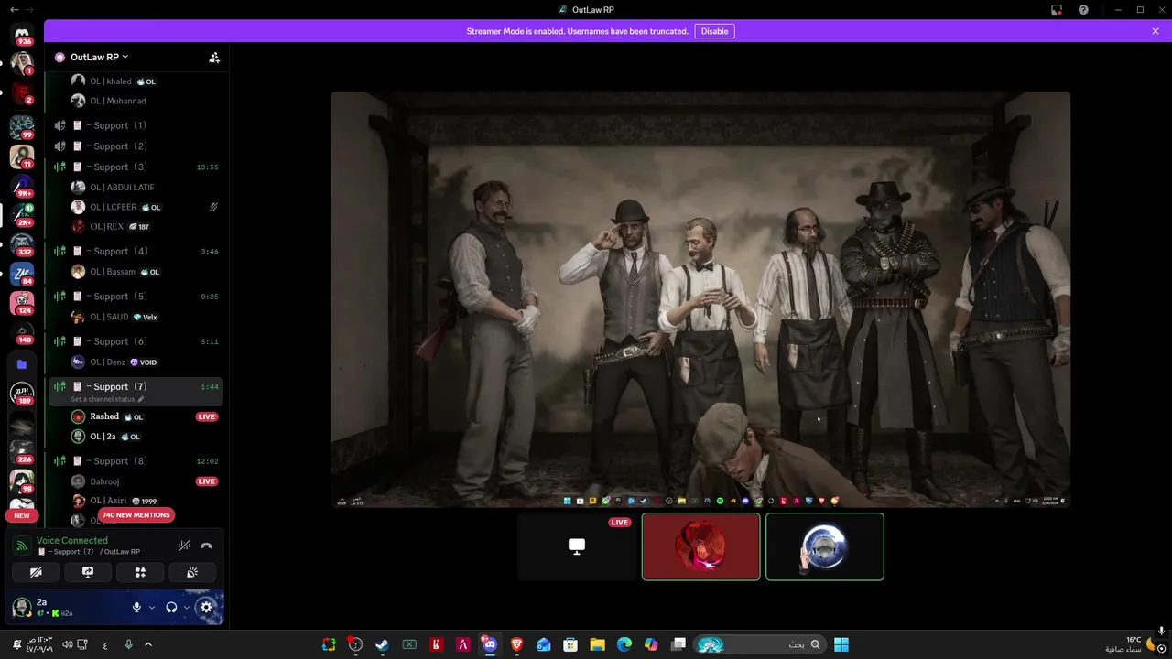Open headphones output options arrow
This screenshot has width=1172, height=659.
tap(187, 607)
